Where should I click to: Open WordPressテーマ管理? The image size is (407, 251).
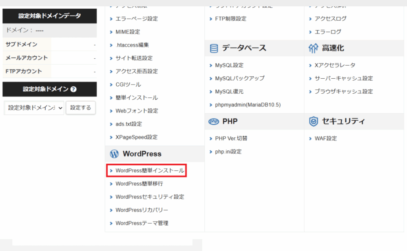142,223
